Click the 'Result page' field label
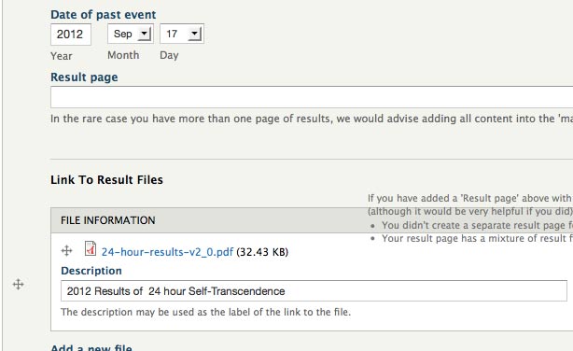This screenshot has height=351, width=573. click(x=84, y=77)
